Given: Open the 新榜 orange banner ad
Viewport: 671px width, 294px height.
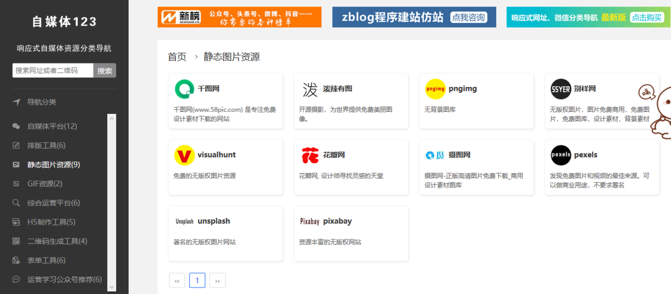Looking at the screenshot, I should [239, 17].
